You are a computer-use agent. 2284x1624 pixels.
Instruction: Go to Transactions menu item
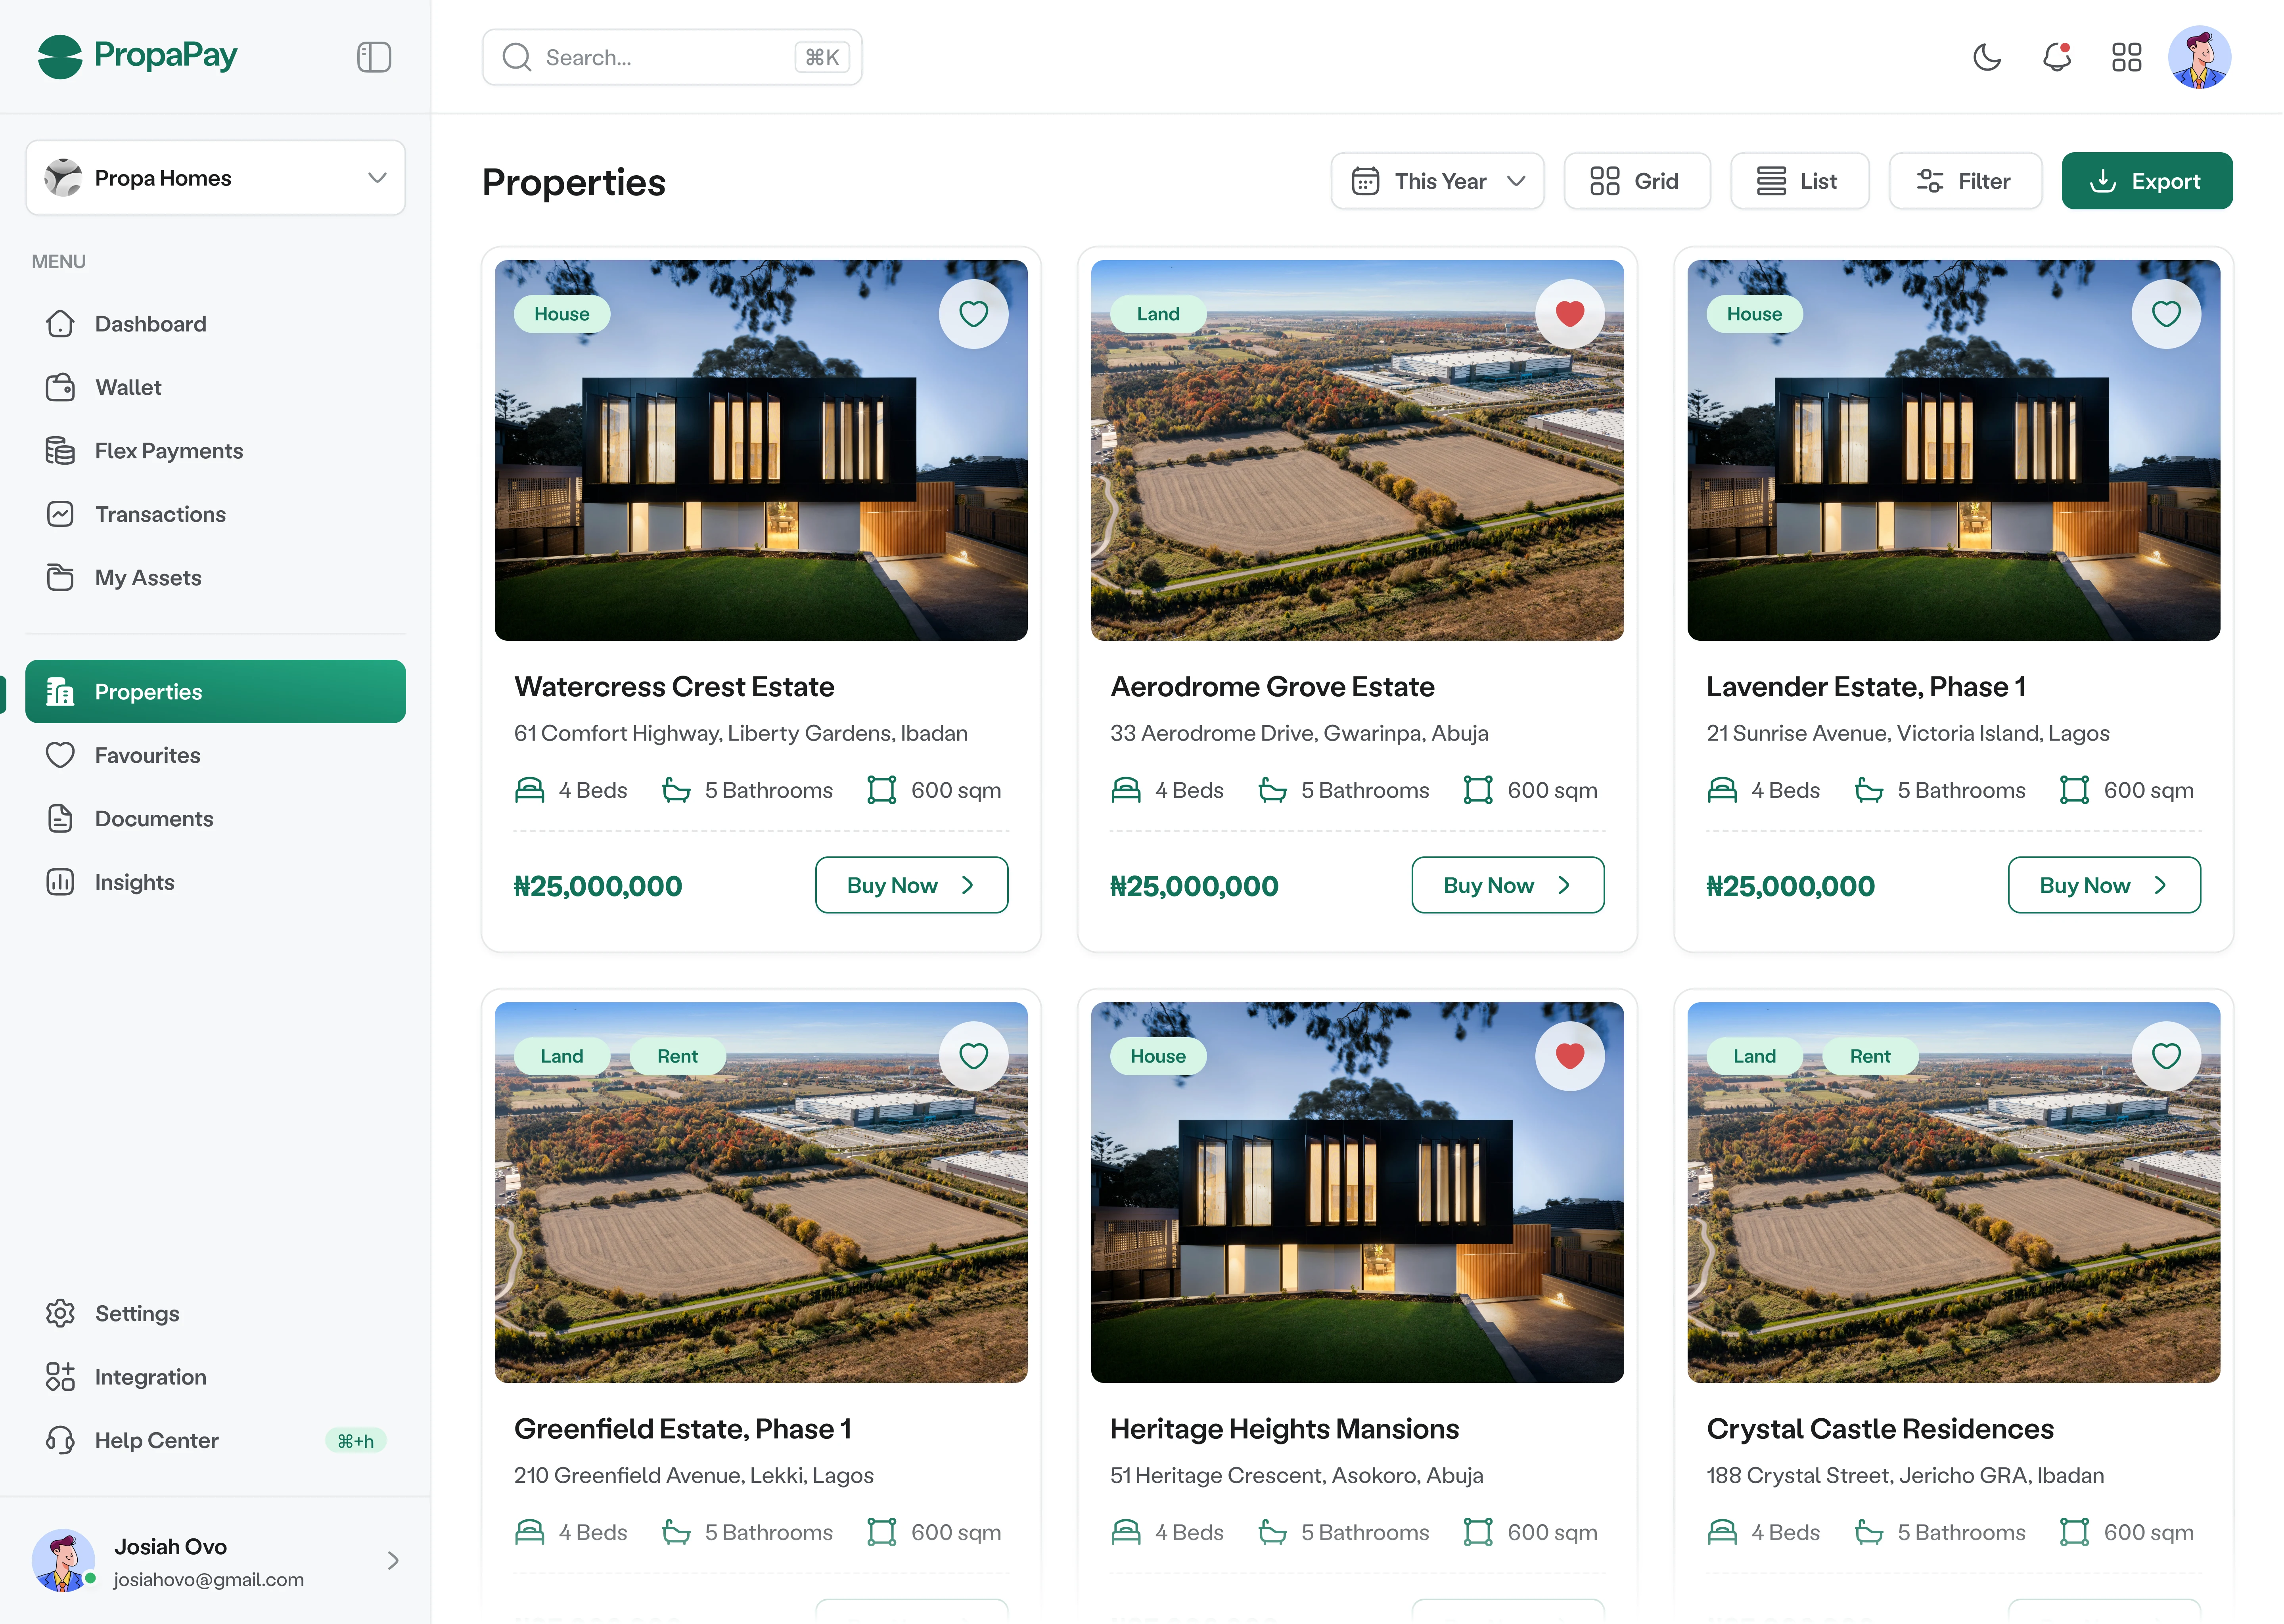[160, 514]
